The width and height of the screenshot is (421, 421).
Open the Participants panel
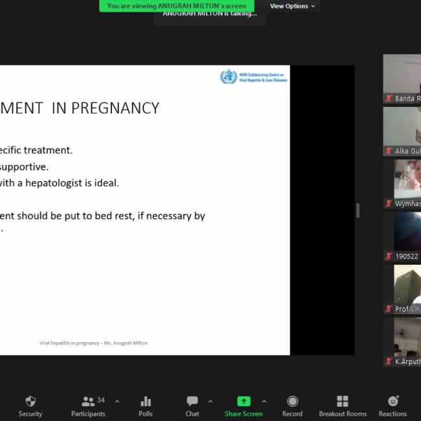tap(88, 405)
